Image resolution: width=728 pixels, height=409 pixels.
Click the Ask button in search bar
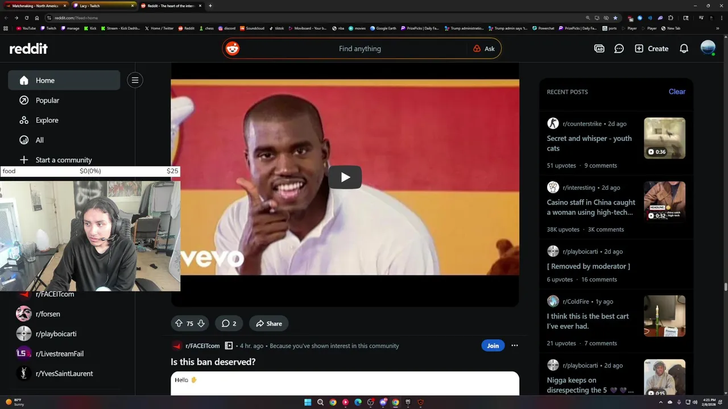484,49
